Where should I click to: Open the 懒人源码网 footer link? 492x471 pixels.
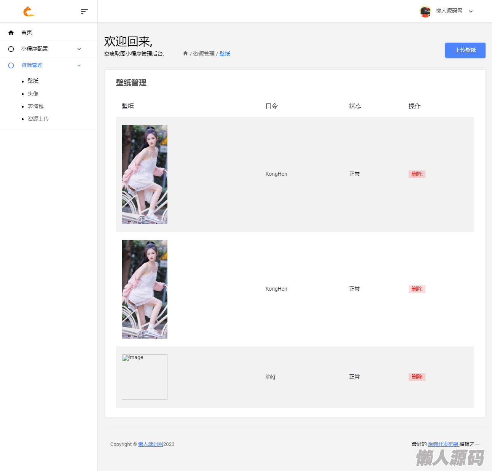tap(151, 444)
